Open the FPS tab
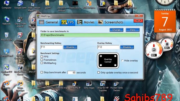The height and width of the screenshot is (101, 180). pos(67,22)
